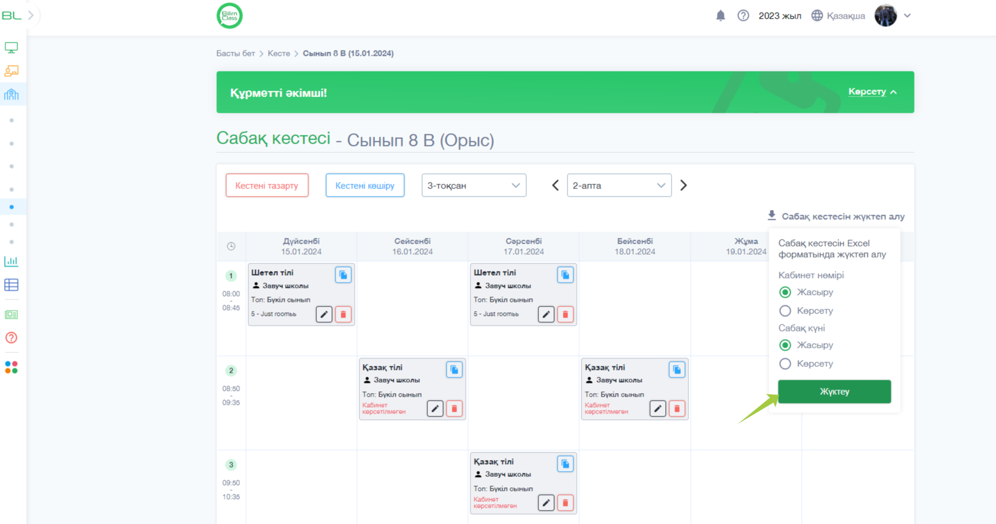This screenshot has width=996, height=524.
Task: Copy Monday lesson 1 Шетел тілі
Action: click(343, 275)
